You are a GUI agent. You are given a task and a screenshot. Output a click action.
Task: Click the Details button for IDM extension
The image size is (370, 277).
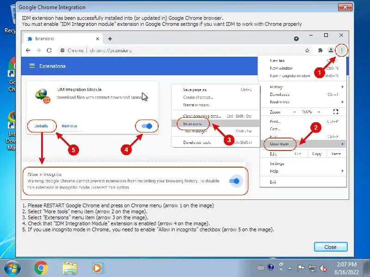click(41, 126)
